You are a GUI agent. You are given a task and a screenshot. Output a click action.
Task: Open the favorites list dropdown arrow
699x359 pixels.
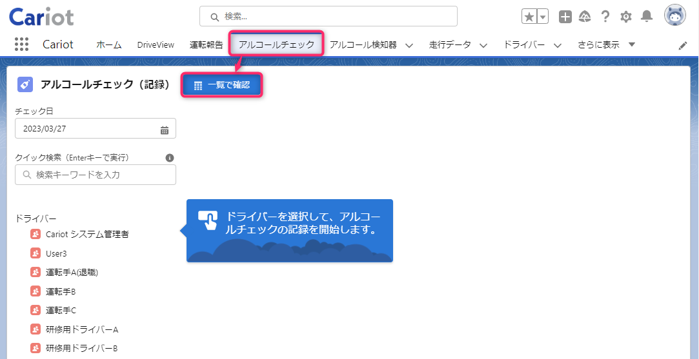[x=543, y=17]
